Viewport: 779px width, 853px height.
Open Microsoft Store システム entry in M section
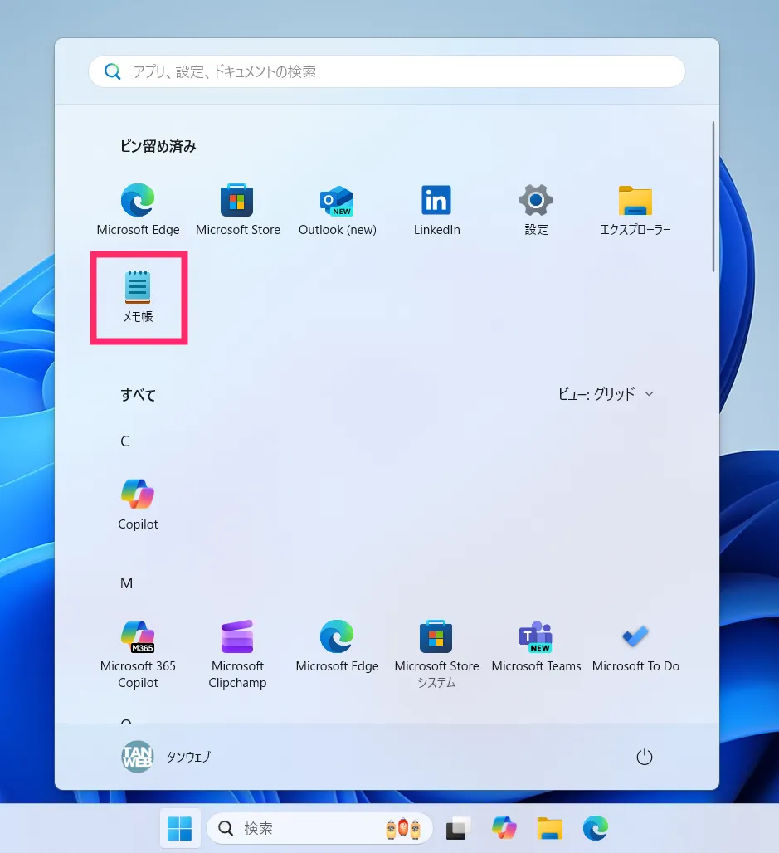(x=437, y=655)
